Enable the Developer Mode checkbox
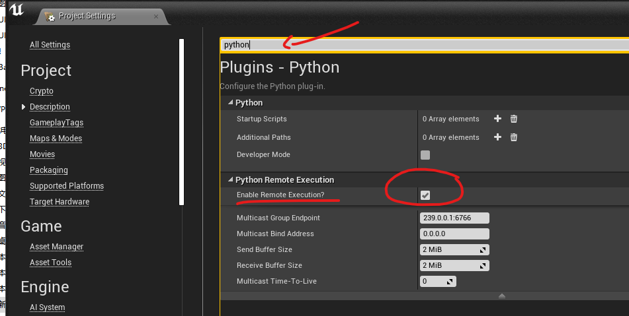The height and width of the screenshot is (316, 629). point(425,155)
